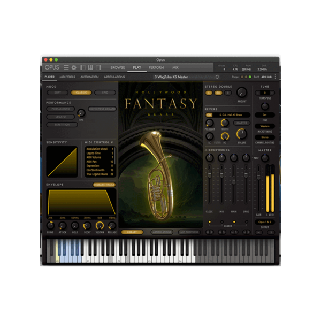Click the first Purge status dot

pyautogui.click(x=242, y=77)
